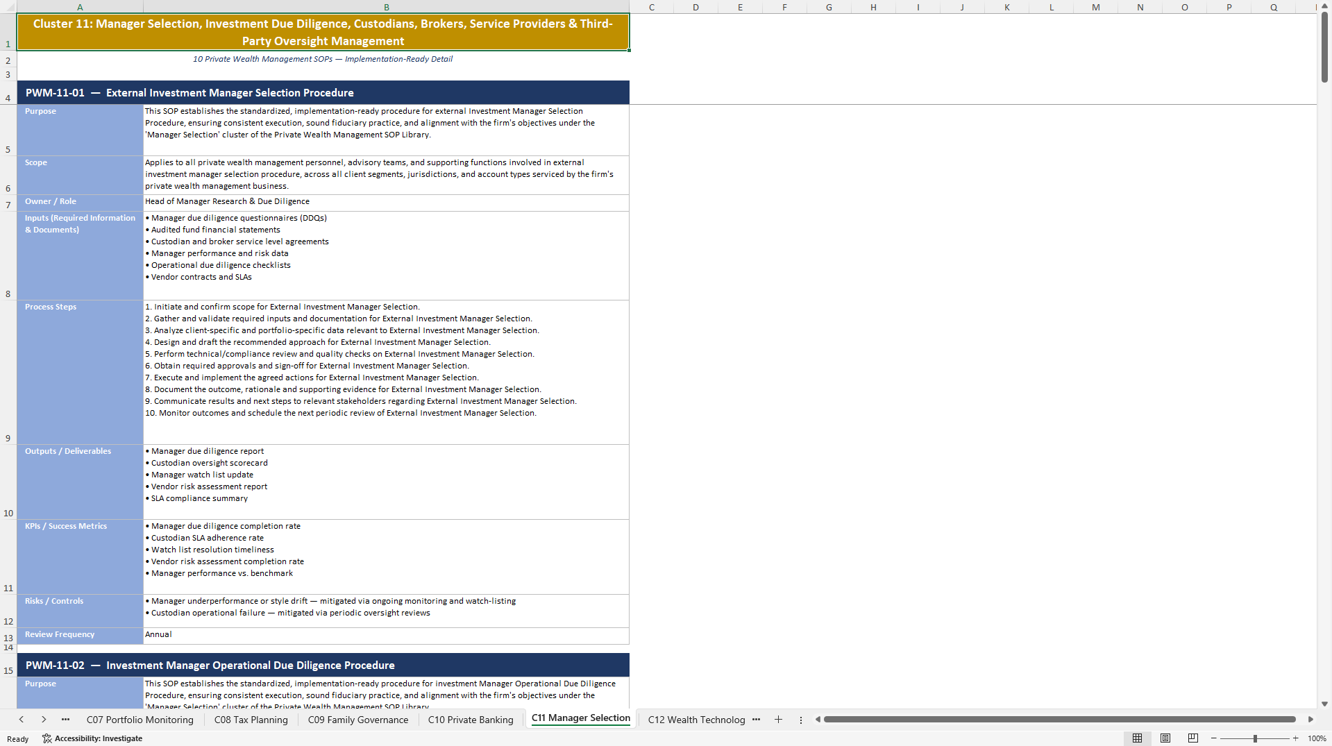1332x746 pixels.
Task: Zoom in with the plus button
Action: 1295,738
